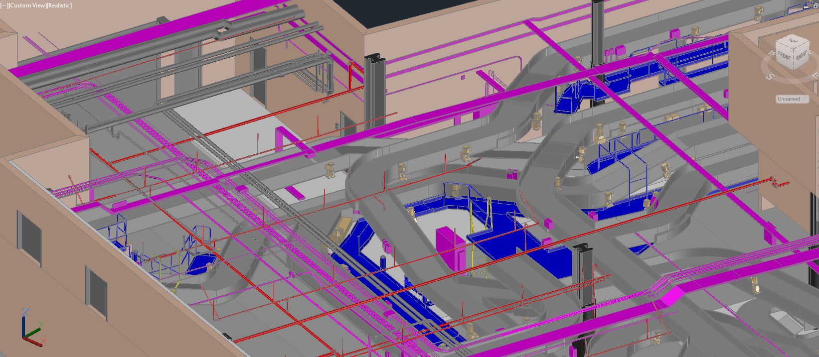Open the Unnamed UCS dropdown below ViewCube
819x357 pixels.
coord(792,99)
